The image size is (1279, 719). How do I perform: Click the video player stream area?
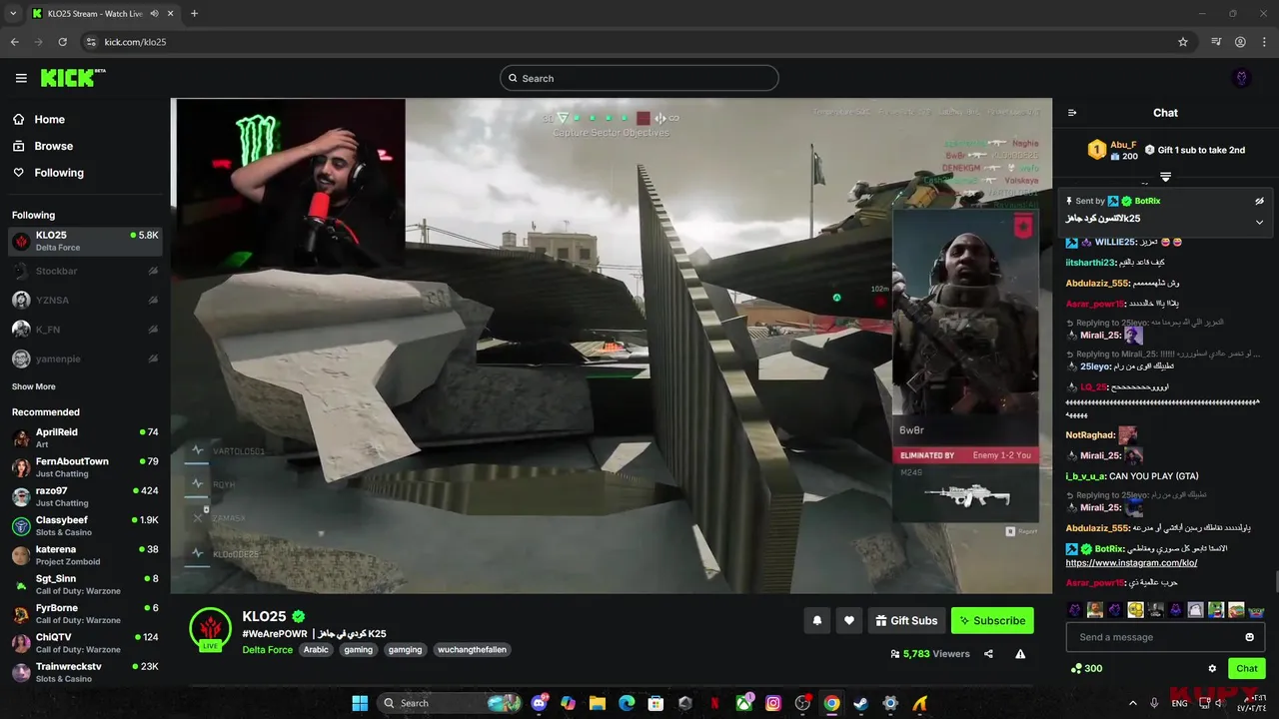click(x=612, y=346)
